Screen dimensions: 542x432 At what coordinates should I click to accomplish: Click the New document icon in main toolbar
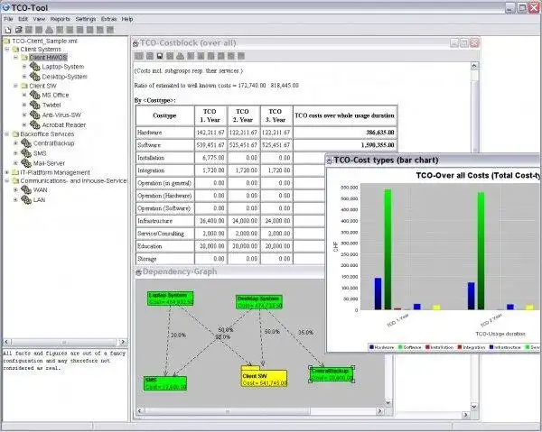(7, 30)
